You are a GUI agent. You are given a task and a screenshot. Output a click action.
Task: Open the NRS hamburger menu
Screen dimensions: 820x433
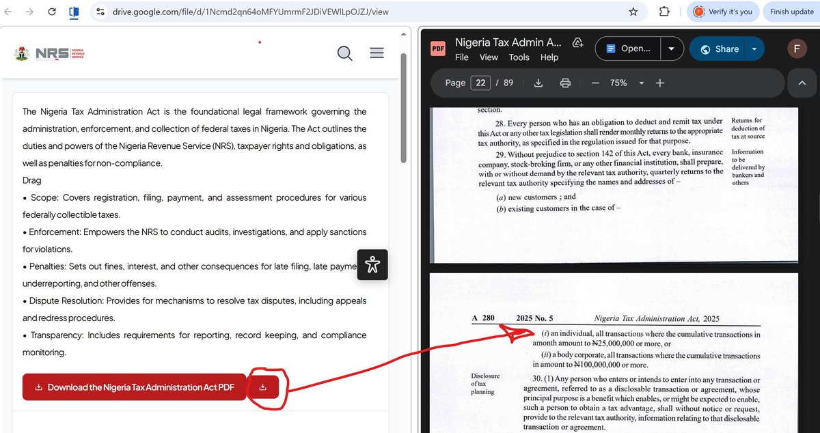tap(377, 53)
